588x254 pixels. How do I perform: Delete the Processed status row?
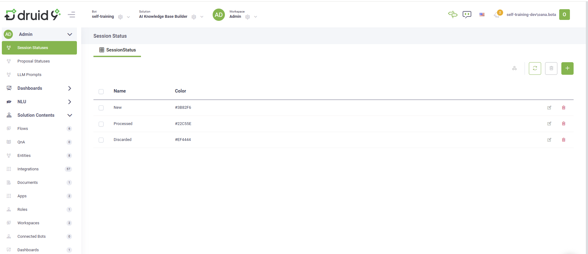563,123
